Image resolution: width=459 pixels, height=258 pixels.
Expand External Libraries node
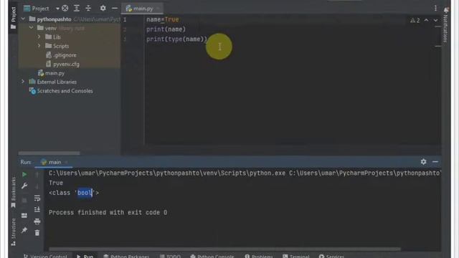pyautogui.click(x=23, y=82)
